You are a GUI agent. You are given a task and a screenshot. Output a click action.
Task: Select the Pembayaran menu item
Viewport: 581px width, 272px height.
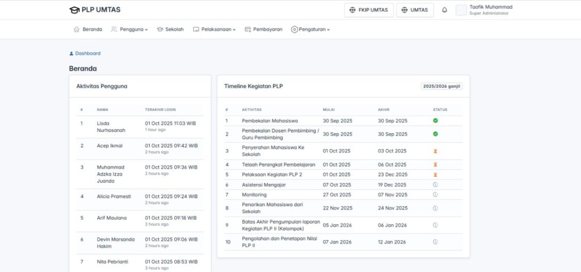pyautogui.click(x=264, y=29)
